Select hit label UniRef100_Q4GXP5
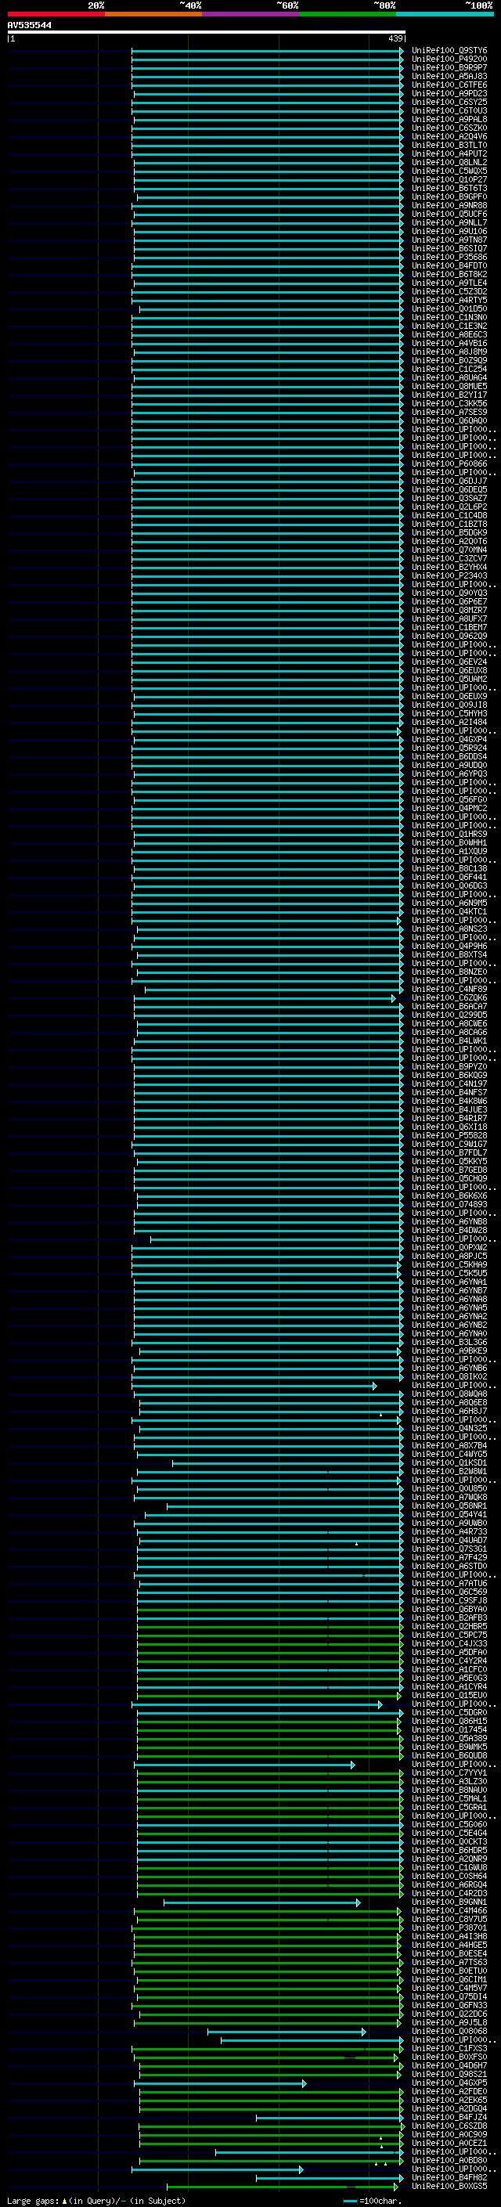This screenshot has height=2207, width=501. 449,2083
